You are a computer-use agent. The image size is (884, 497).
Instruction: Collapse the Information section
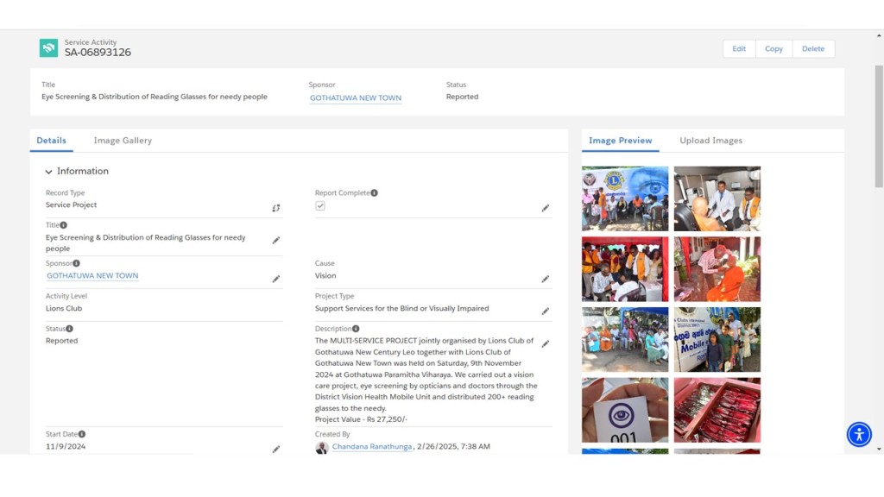pos(48,172)
